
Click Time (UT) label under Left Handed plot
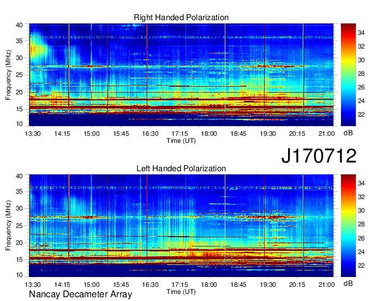(x=181, y=292)
